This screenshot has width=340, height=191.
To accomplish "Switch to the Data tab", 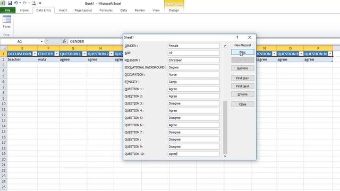I will click(124, 10).
